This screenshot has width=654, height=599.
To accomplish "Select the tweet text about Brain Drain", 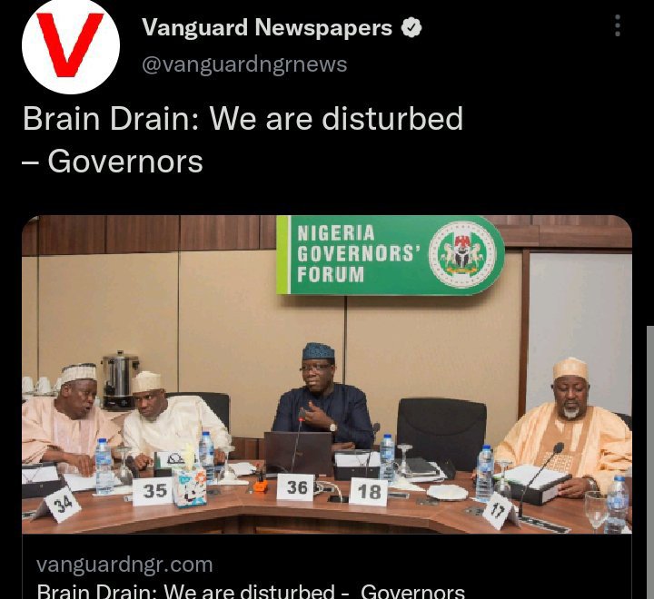I will pos(243,139).
